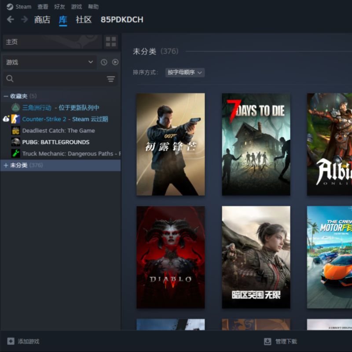The image size is (352, 352).
Task: Click the add game plus icon
Action: pyautogui.click(x=11, y=341)
